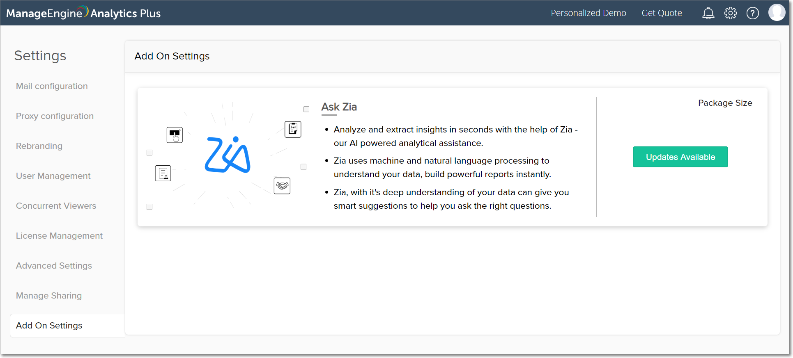Image resolution: width=793 pixels, height=358 pixels.
Task: Follow the Get Quote link
Action: [662, 13]
